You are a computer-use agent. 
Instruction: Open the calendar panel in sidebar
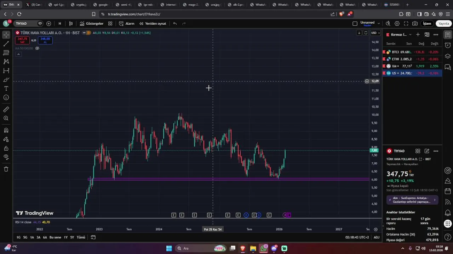tap(448, 192)
